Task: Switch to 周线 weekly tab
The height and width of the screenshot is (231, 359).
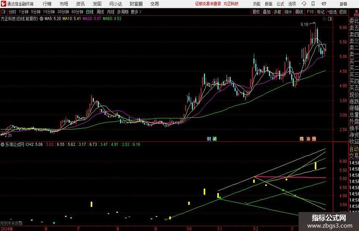Action: coord(100,12)
